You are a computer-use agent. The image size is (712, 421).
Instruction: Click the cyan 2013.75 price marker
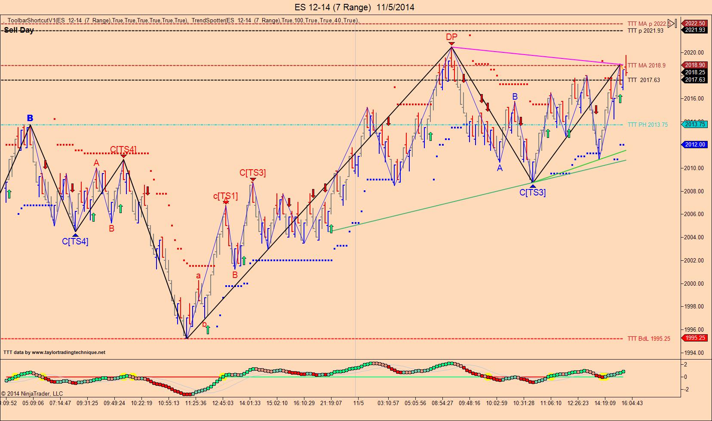coord(695,125)
